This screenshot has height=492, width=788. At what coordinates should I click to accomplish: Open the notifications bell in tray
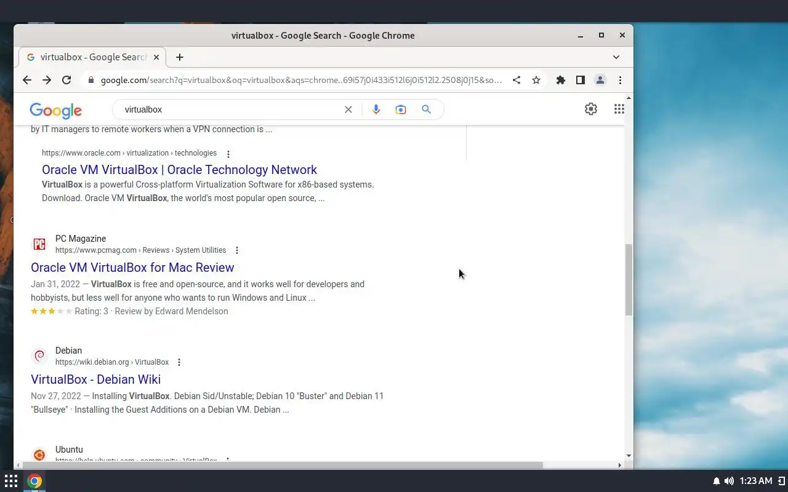[x=717, y=481]
